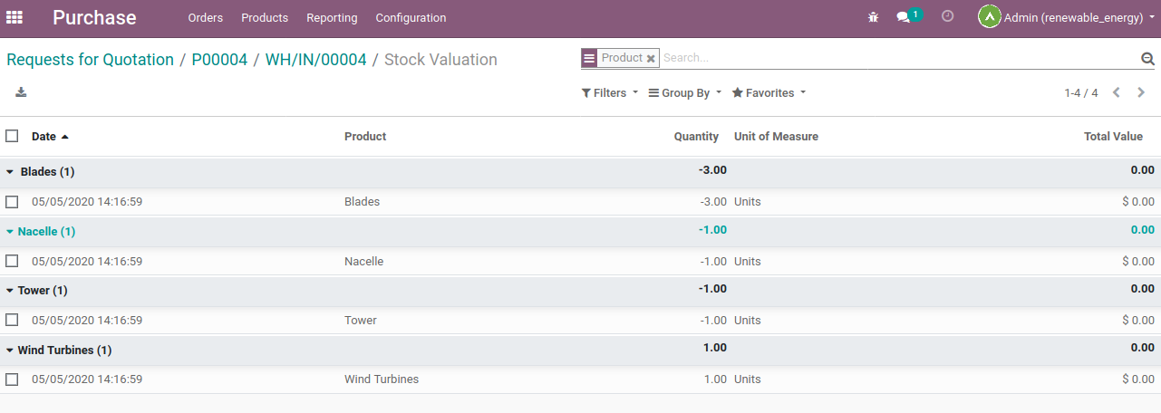1161x413 pixels.
Task: Go to P00004 breadcrumb
Action: 219,60
